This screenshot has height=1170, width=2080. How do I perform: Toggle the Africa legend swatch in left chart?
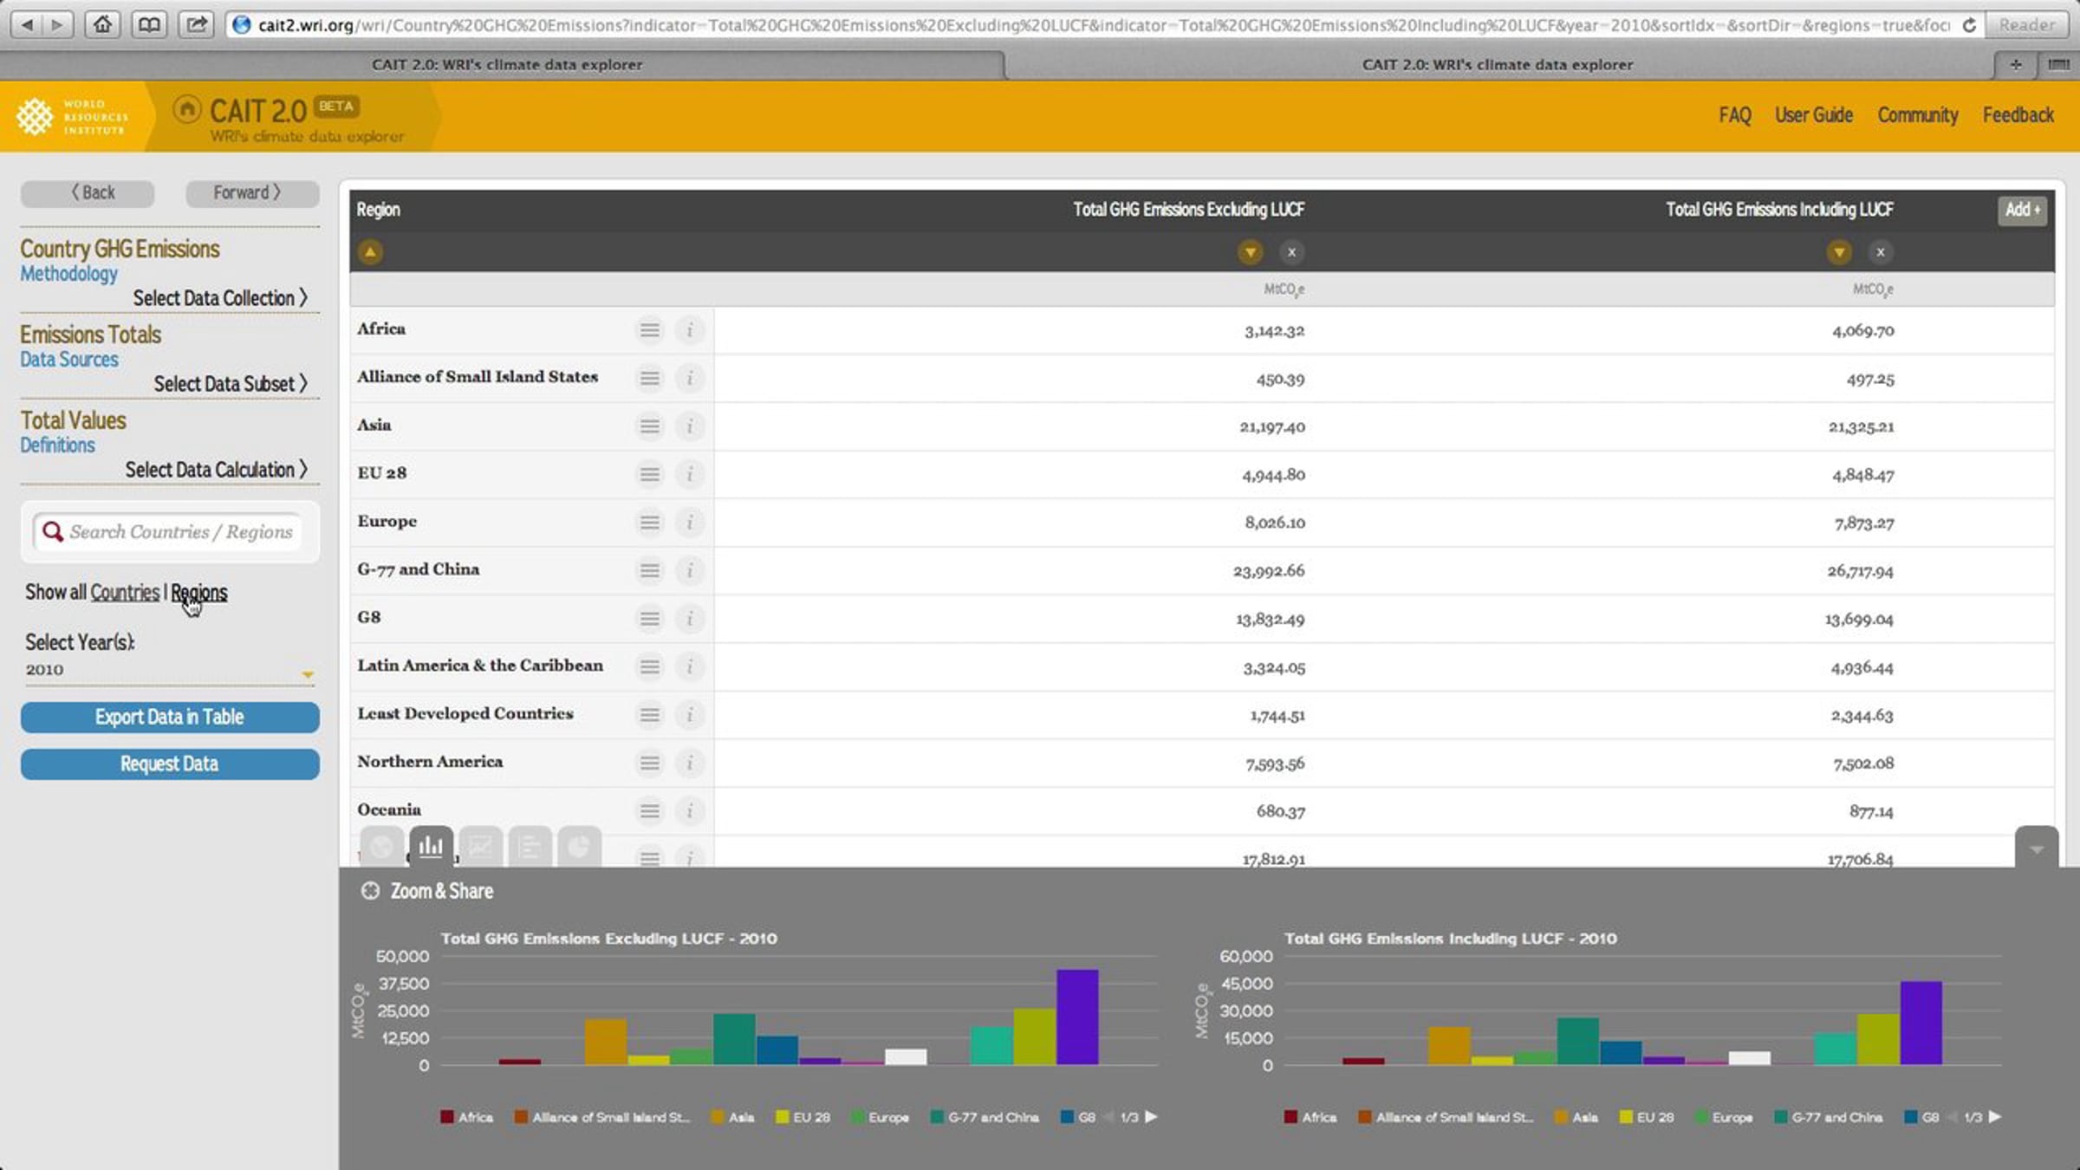(446, 1117)
